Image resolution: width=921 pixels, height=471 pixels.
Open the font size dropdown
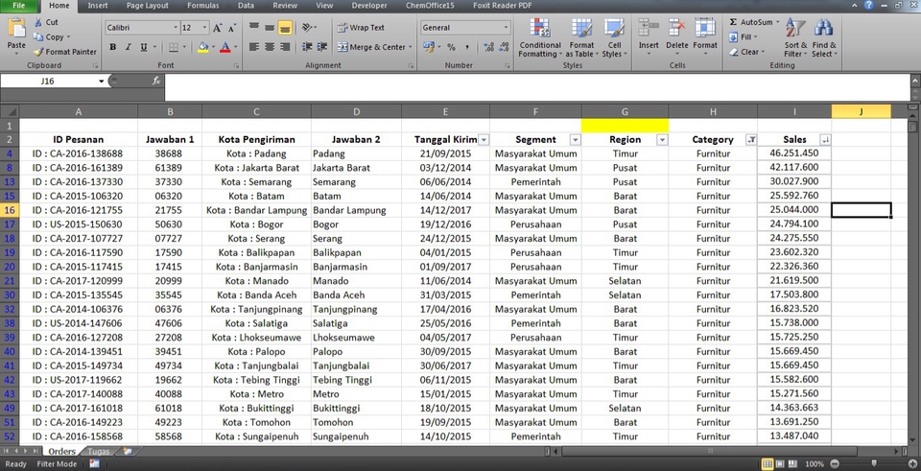coord(204,28)
